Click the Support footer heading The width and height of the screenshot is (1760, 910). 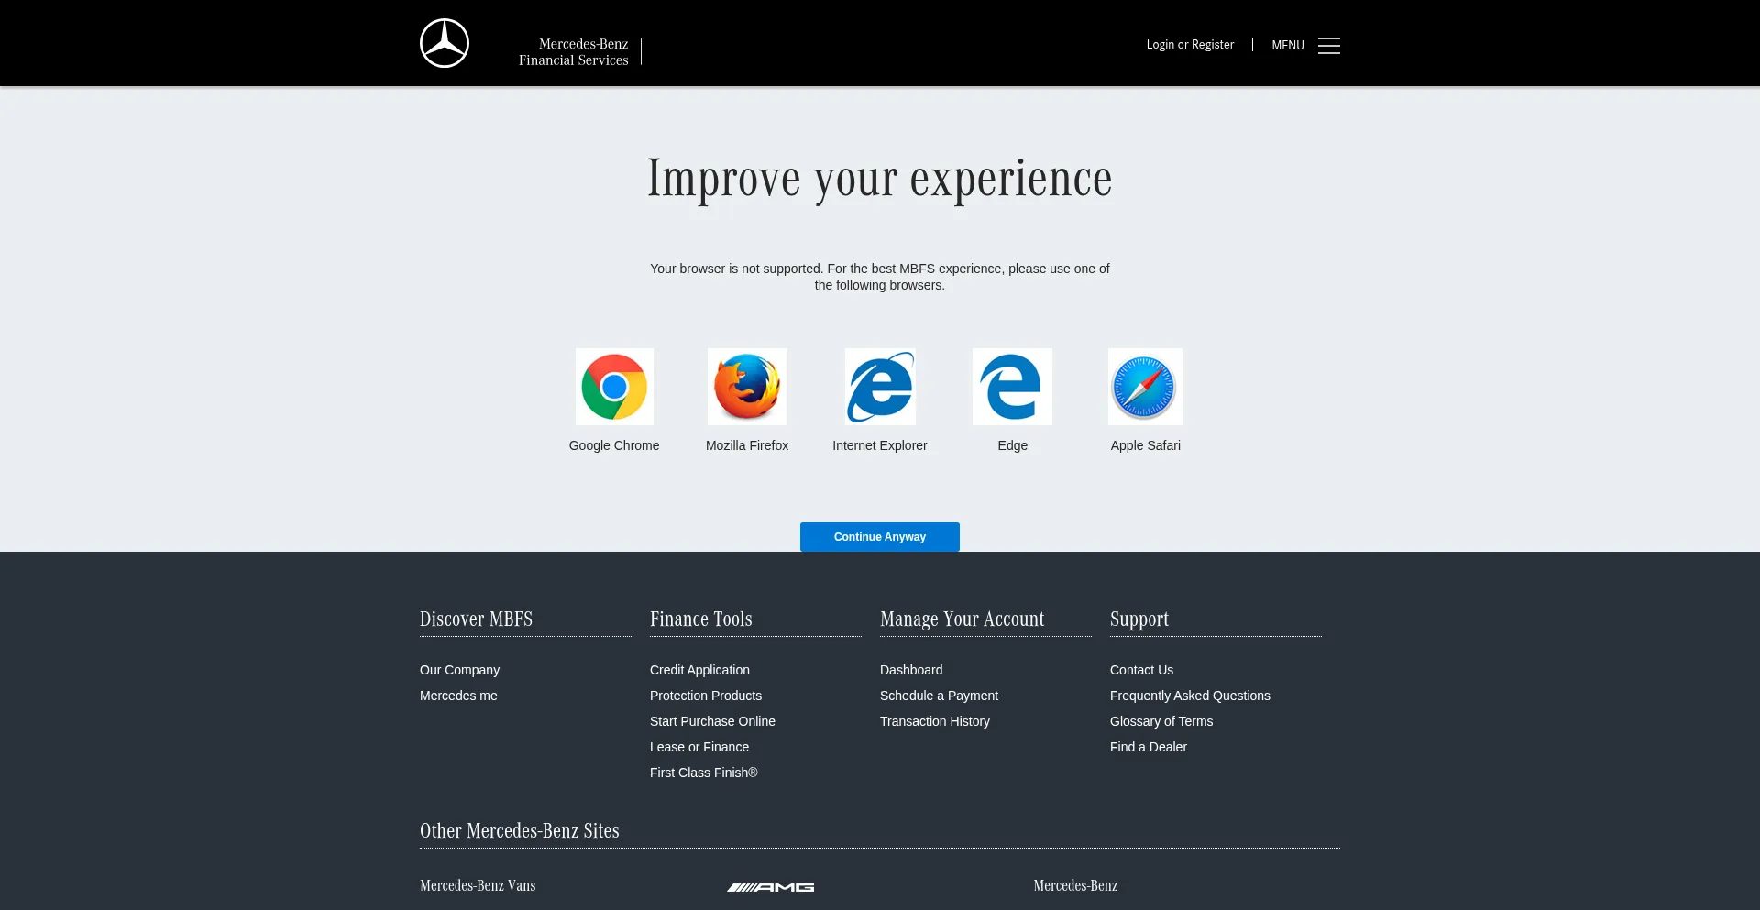[1139, 619]
